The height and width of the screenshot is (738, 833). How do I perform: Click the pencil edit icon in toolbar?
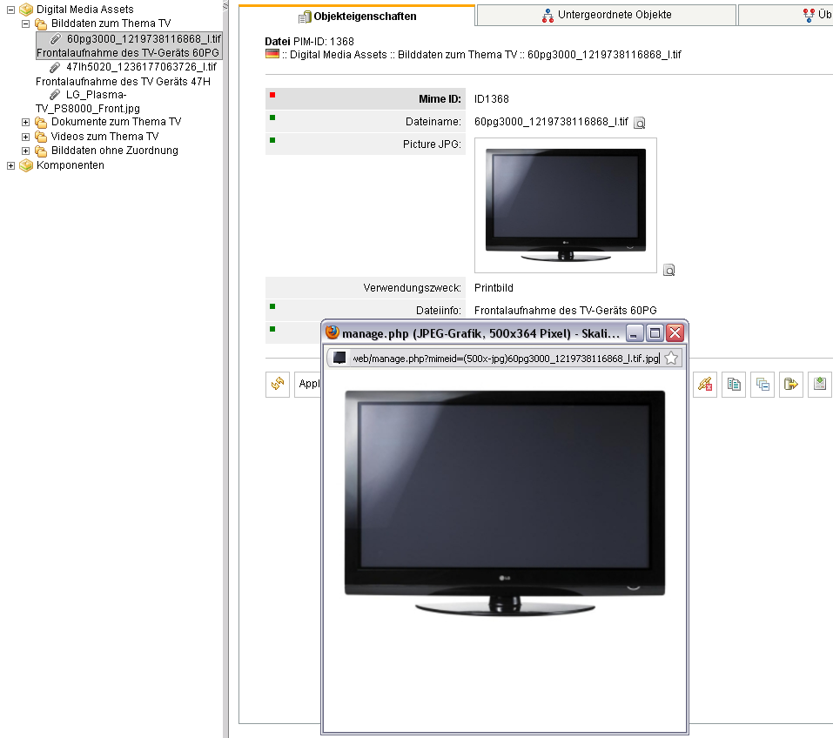point(705,384)
